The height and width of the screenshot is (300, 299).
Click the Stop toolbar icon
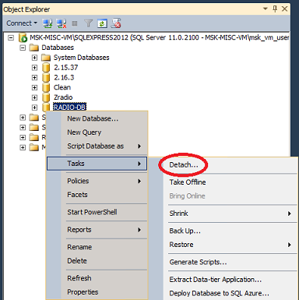click(75, 23)
